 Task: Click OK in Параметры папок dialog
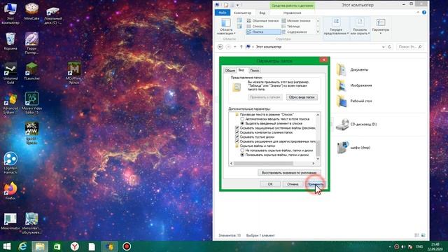click(x=270, y=184)
